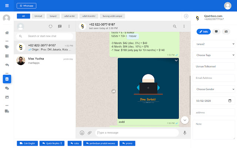Select the udah order filter tab
The width and height of the screenshot is (237, 148).
70,16
